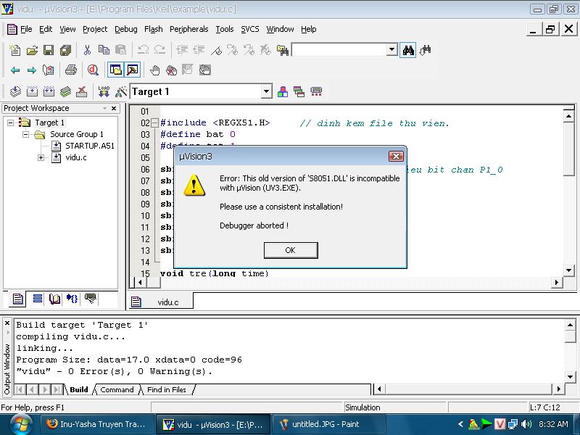Click the Undo arrow icon
This screenshot has width=580, height=435.
pos(143,50)
